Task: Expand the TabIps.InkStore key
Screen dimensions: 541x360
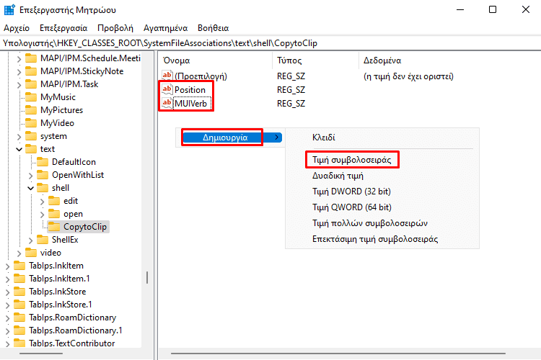Action: (x=7, y=292)
